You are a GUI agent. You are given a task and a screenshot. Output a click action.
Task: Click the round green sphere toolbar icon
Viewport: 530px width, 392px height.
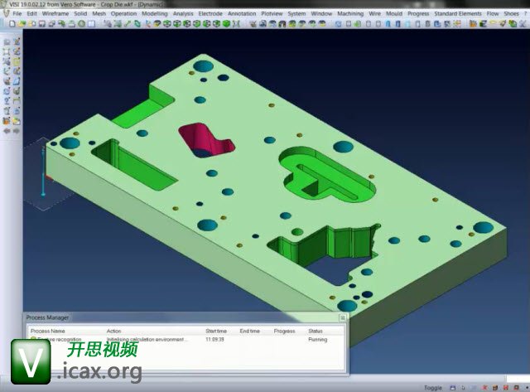82,24
